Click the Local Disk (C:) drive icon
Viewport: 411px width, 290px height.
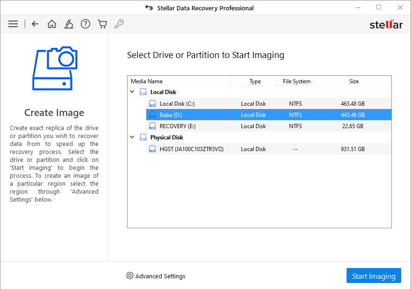point(152,104)
